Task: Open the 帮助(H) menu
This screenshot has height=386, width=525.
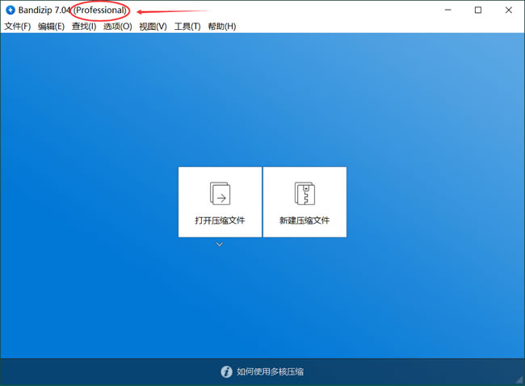Action: coord(222,27)
